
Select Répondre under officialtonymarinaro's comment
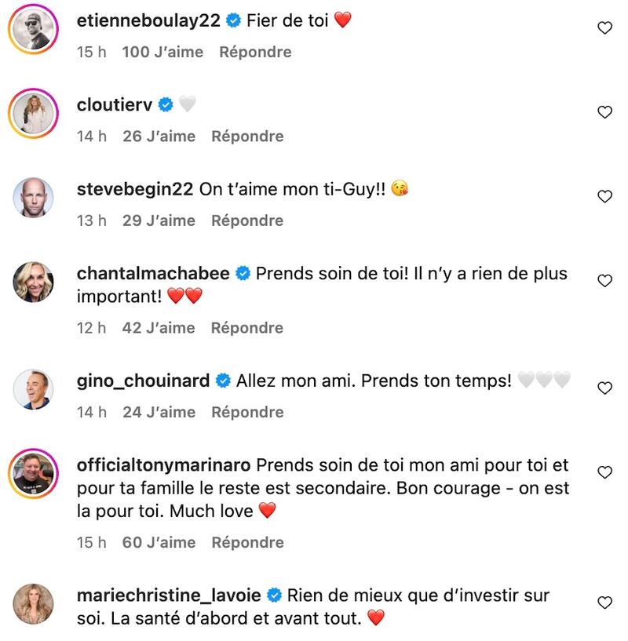[x=247, y=542]
